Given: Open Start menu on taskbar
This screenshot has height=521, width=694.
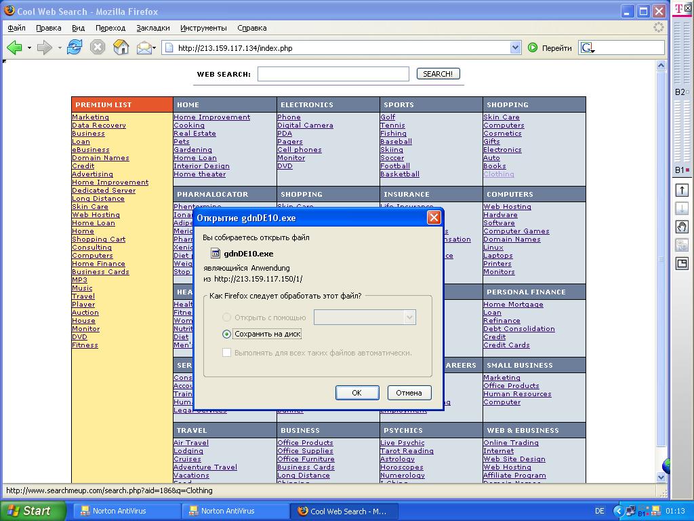Looking at the screenshot, I should (32, 511).
